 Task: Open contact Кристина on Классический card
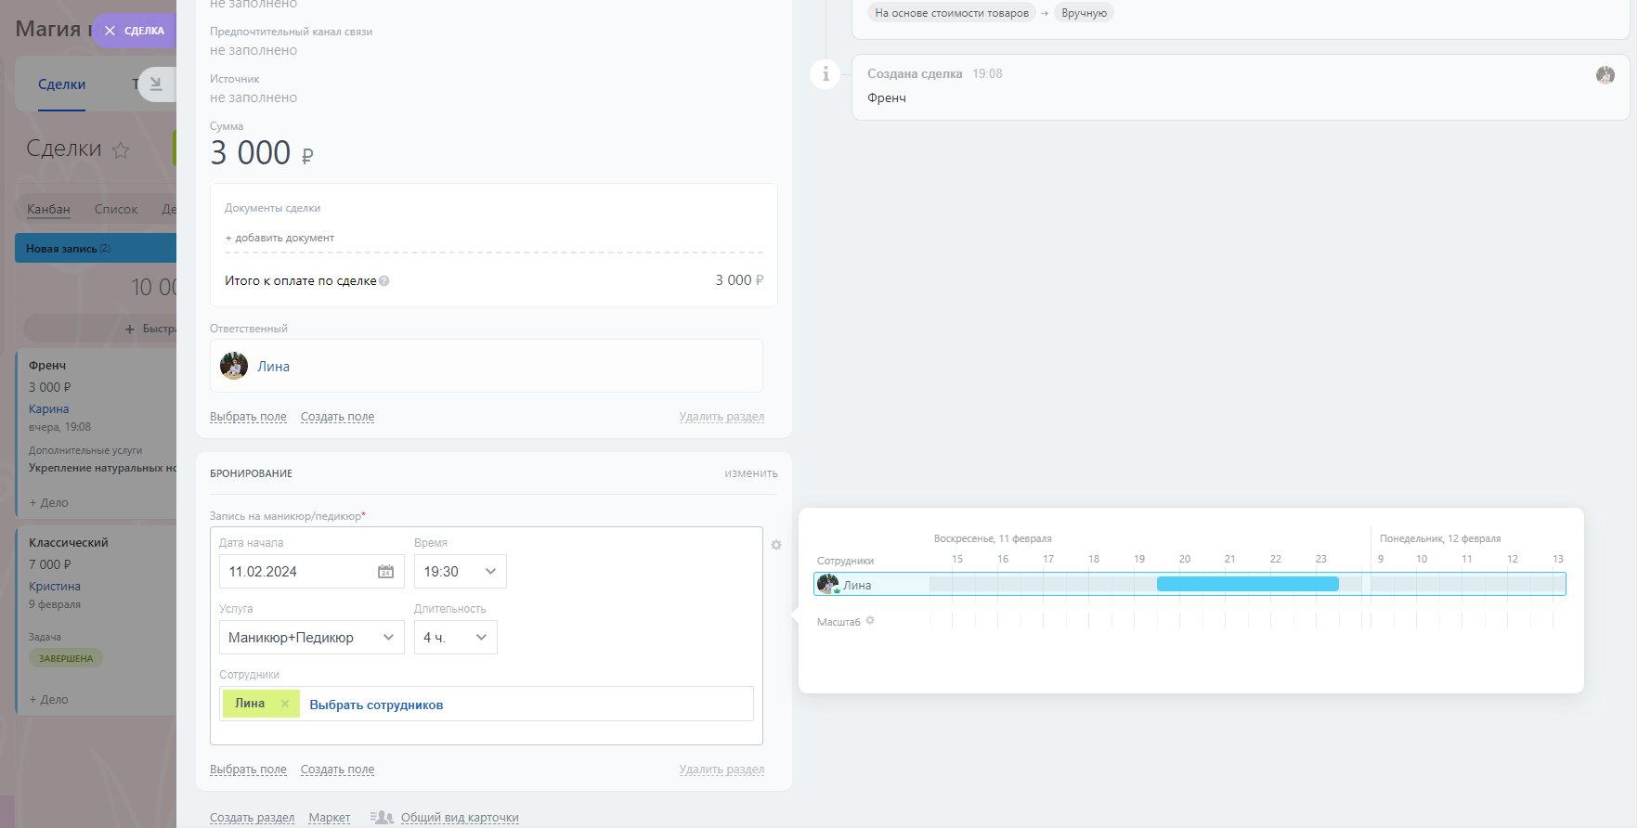click(55, 587)
